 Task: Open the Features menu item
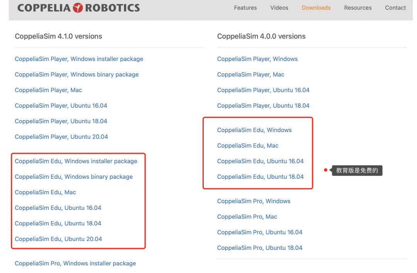(245, 8)
